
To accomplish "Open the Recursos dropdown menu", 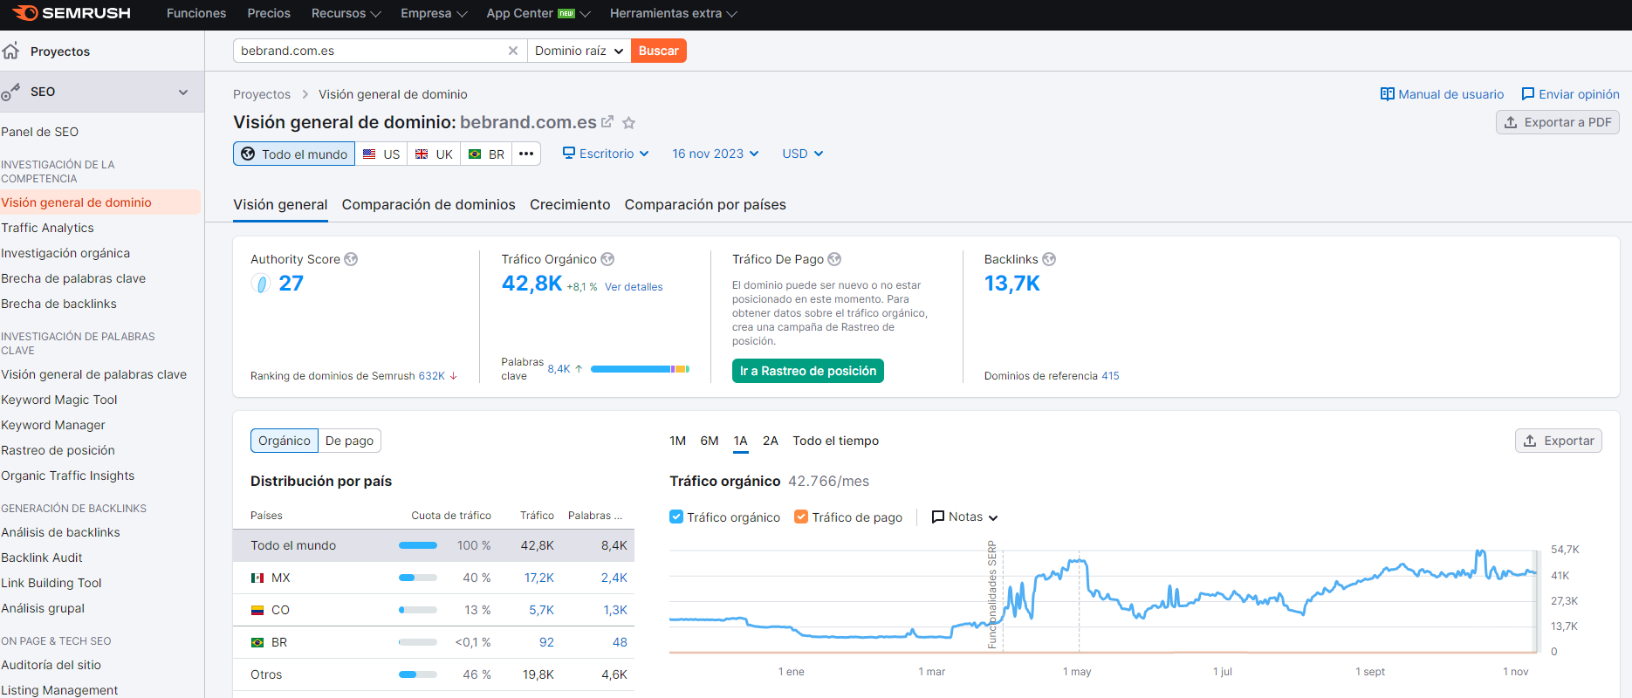I will click(x=346, y=13).
